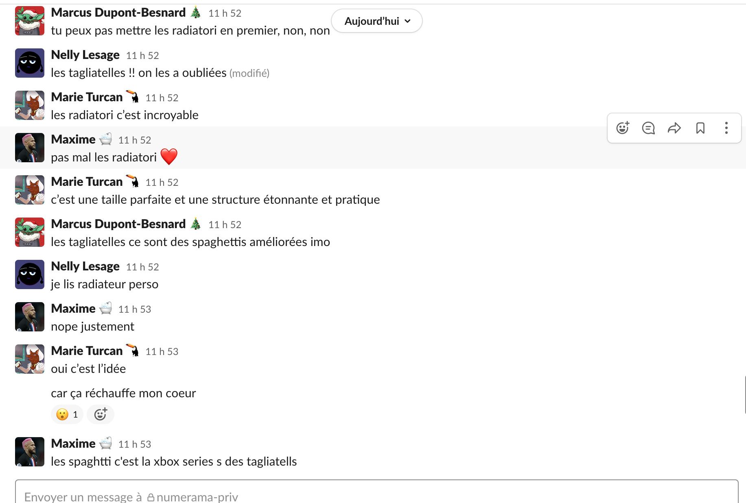Open more actions three-dot menu
The image size is (746, 503).
point(726,128)
